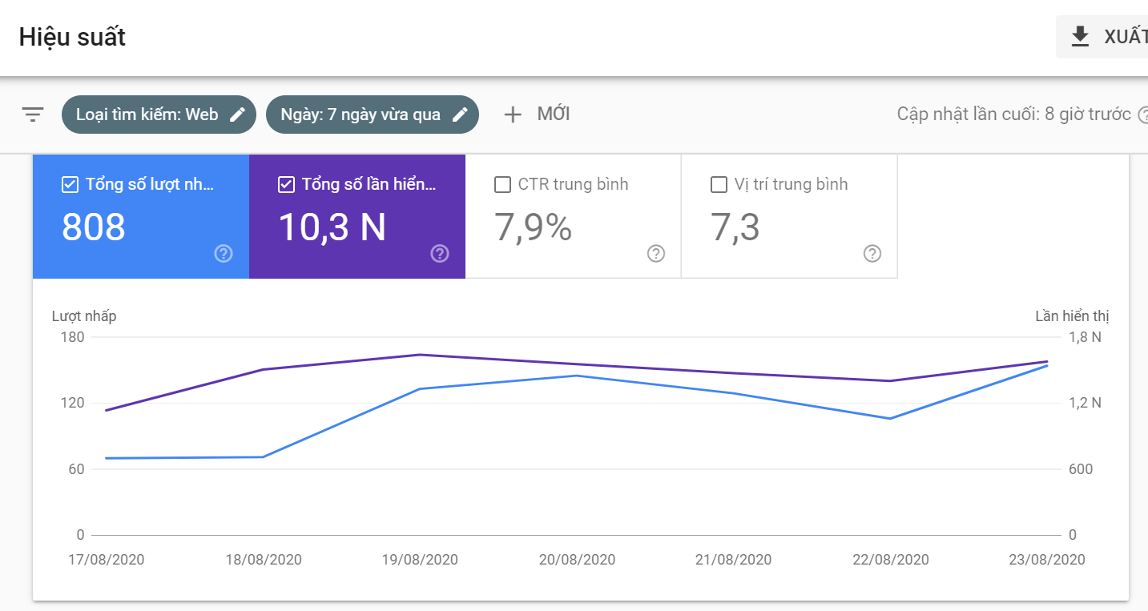This screenshot has height=611, width=1148.
Task: Click the plus icon beside MỚI
Action: (513, 115)
